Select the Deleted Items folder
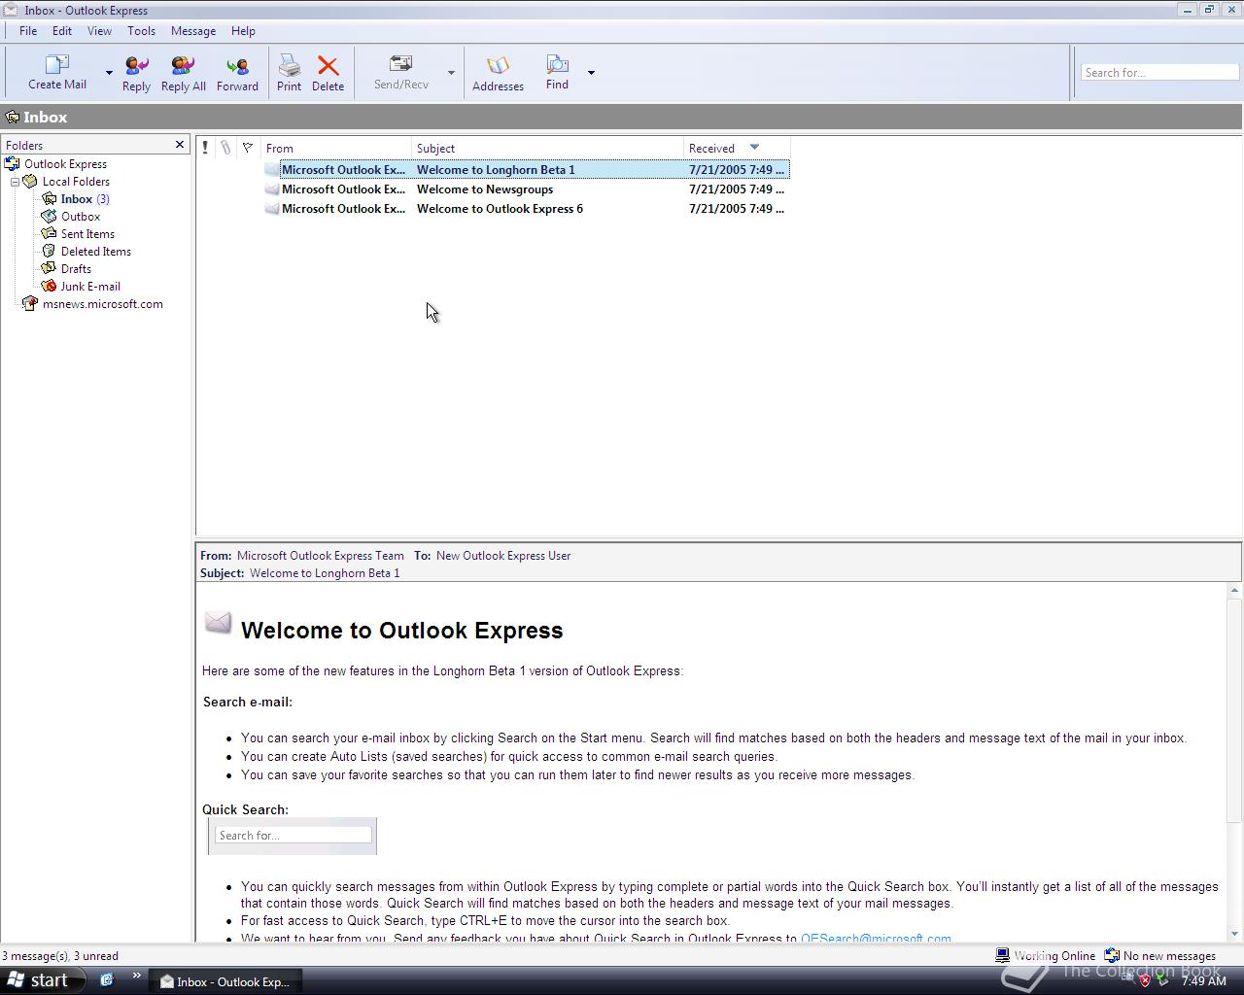 pyautogui.click(x=96, y=252)
